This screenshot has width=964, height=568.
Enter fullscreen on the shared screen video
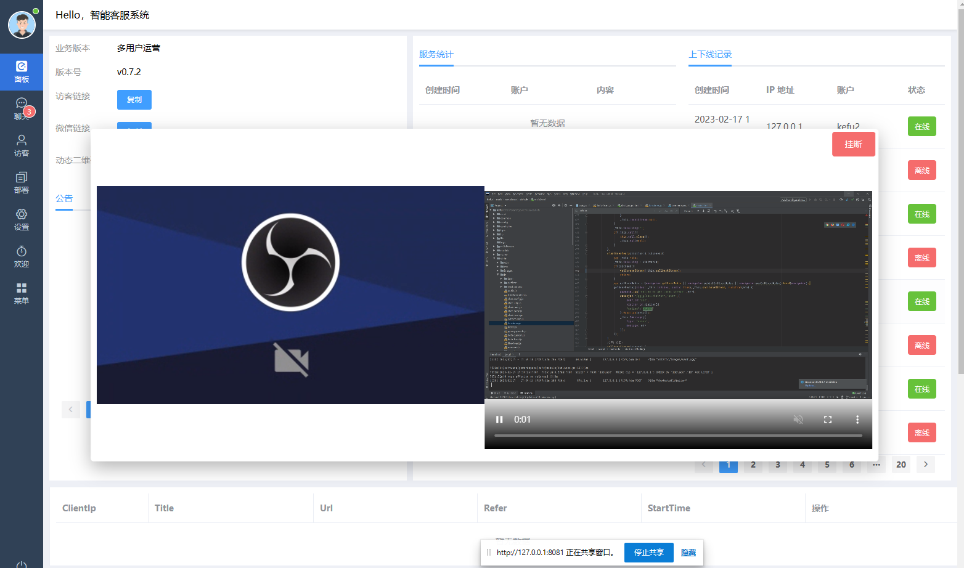click(x=828, y=420)
